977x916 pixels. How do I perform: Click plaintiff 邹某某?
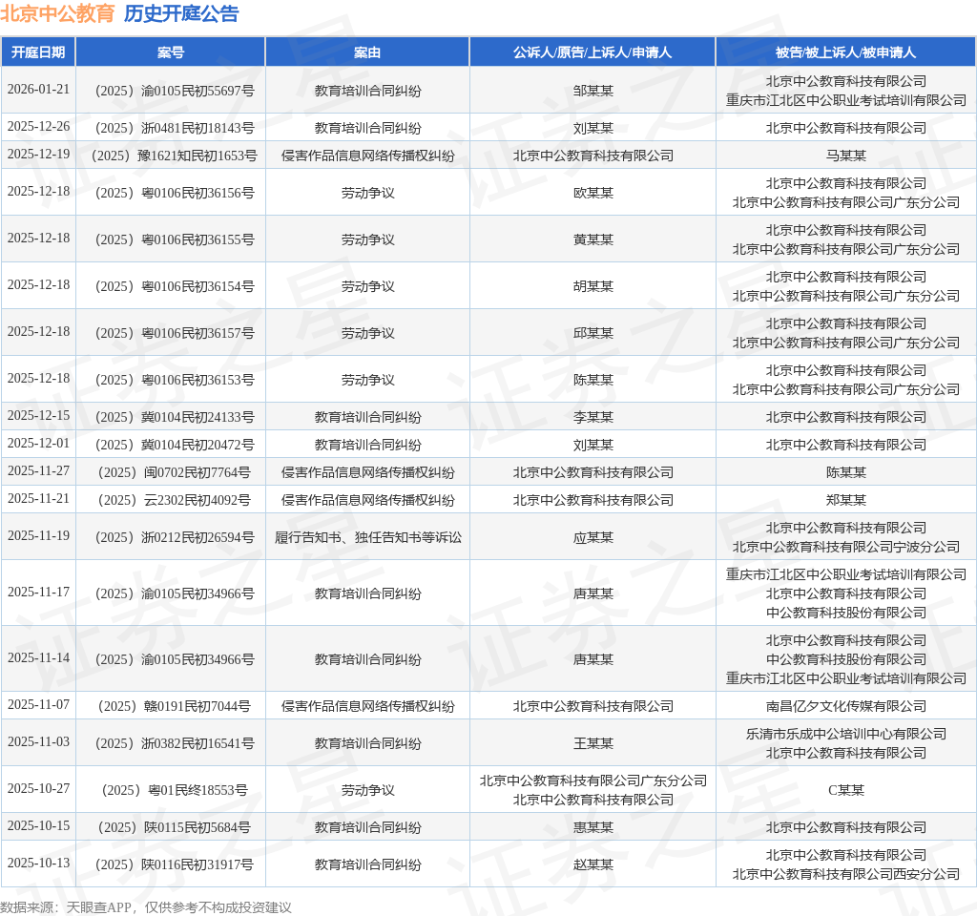tap(593, 91)
